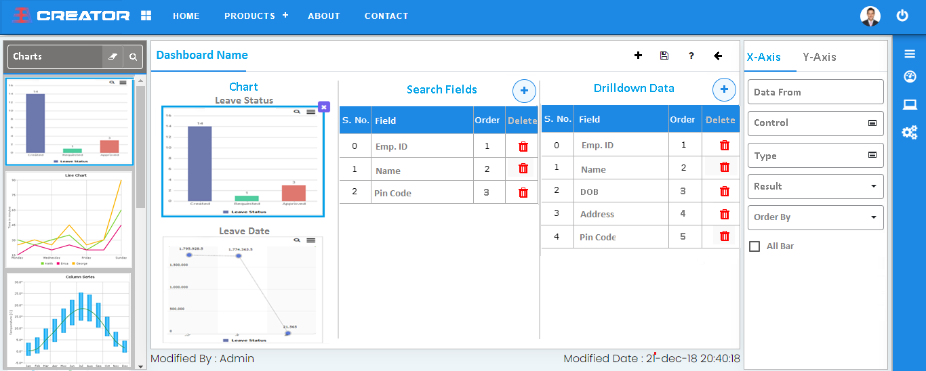Click the eraser icon in Charts panel
This screenshot has width=926, height=371.
113,57
